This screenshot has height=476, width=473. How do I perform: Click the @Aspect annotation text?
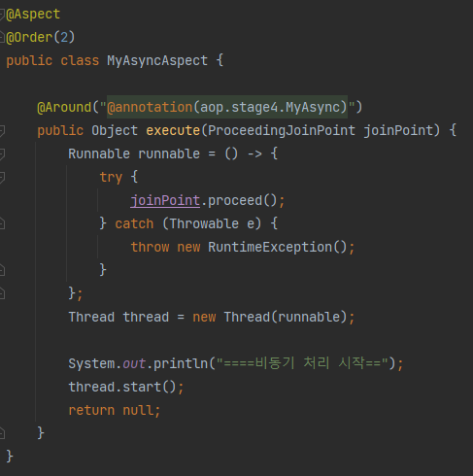tap(33, 15)
